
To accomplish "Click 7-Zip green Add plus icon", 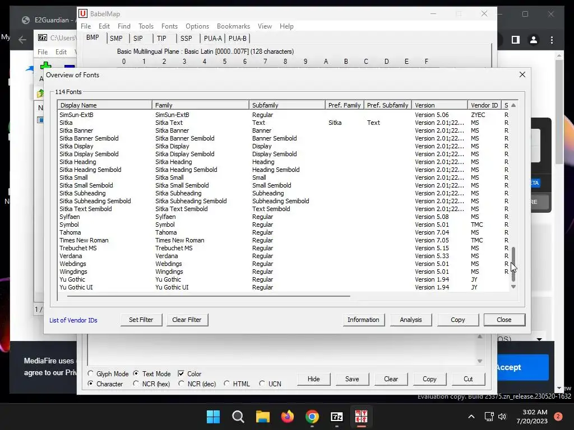I will (x=45, y=66).
